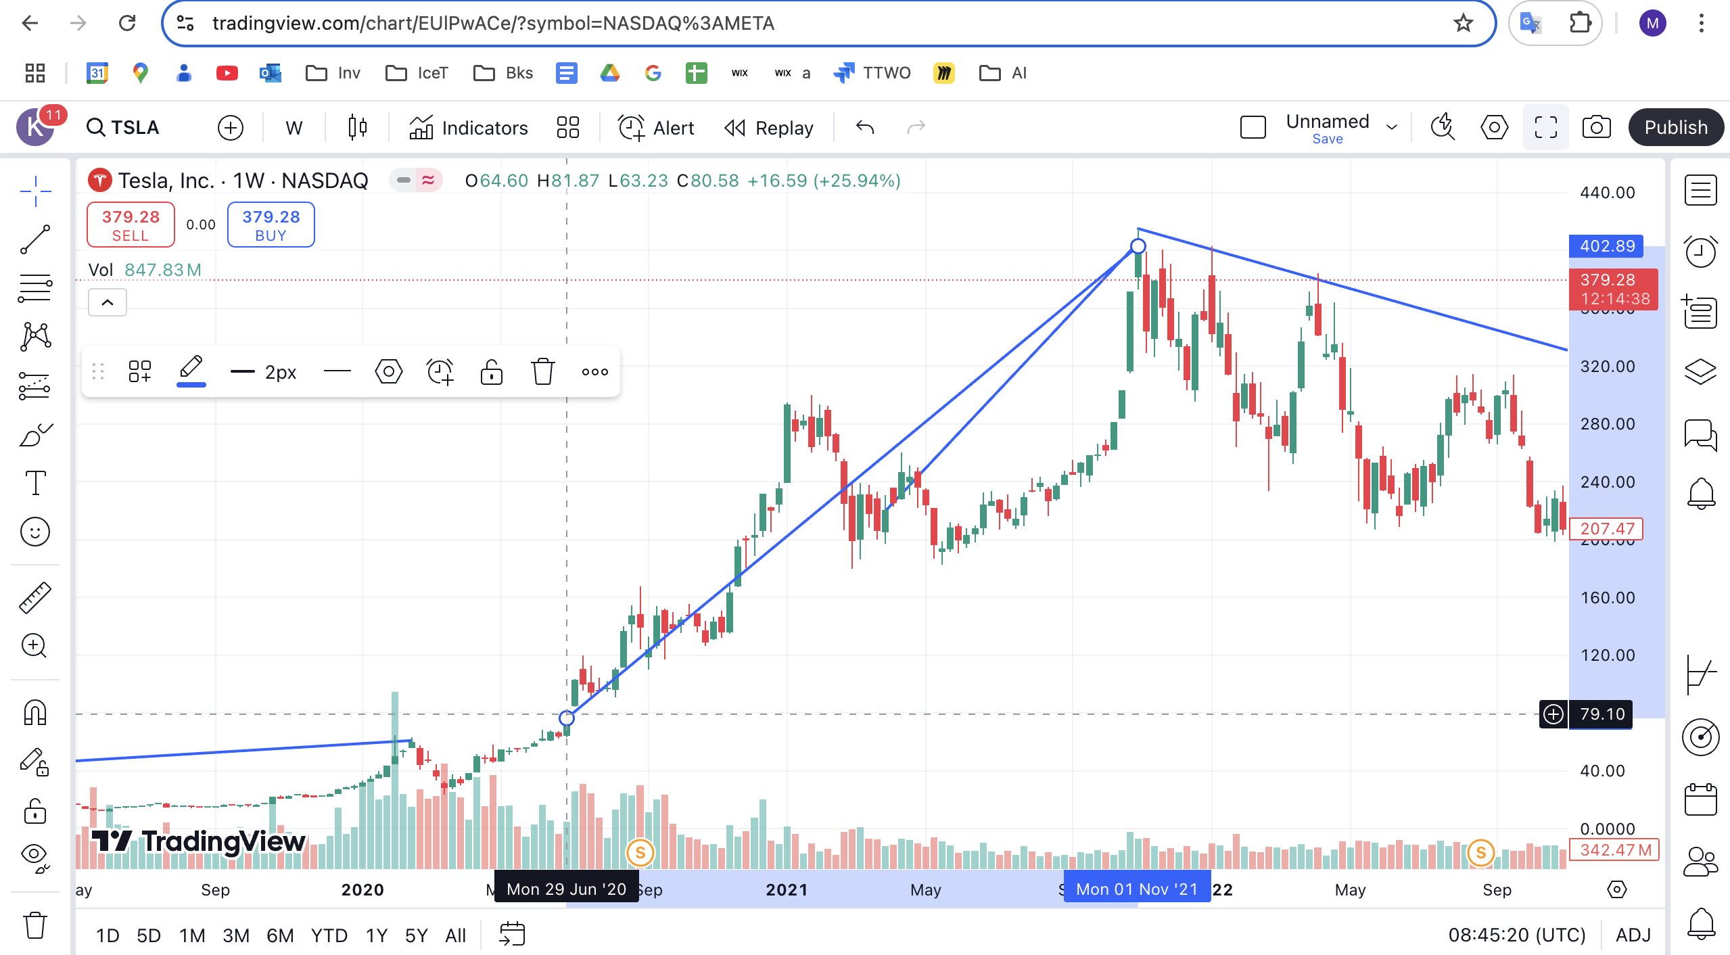Set range to All
The height and width of the screenshot is (955, 1730).
pyautogui.click(x=456, y=935)
